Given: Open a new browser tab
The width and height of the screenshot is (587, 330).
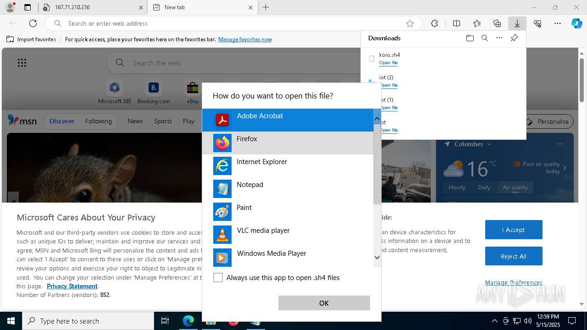Looking at the screenshot, I should (266, 7).
